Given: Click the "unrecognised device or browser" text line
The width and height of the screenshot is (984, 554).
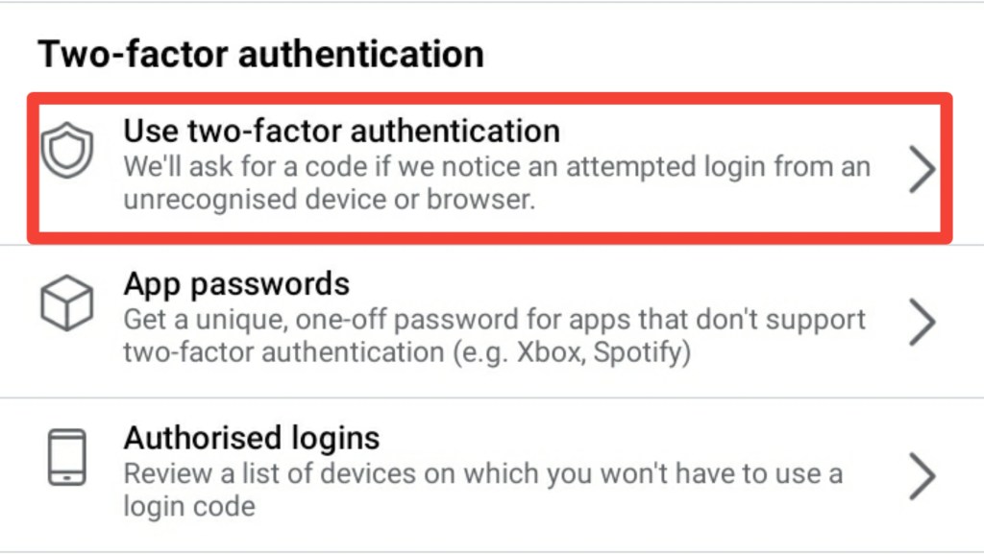Looking at the screenshot, I should (x=329, y=202).
